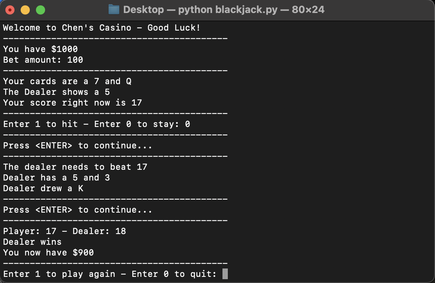Image resolution: width=435 pixels, height=283 pixels.
Task: Click the 'You now have $900' line
Action: [x=49, y=253]
